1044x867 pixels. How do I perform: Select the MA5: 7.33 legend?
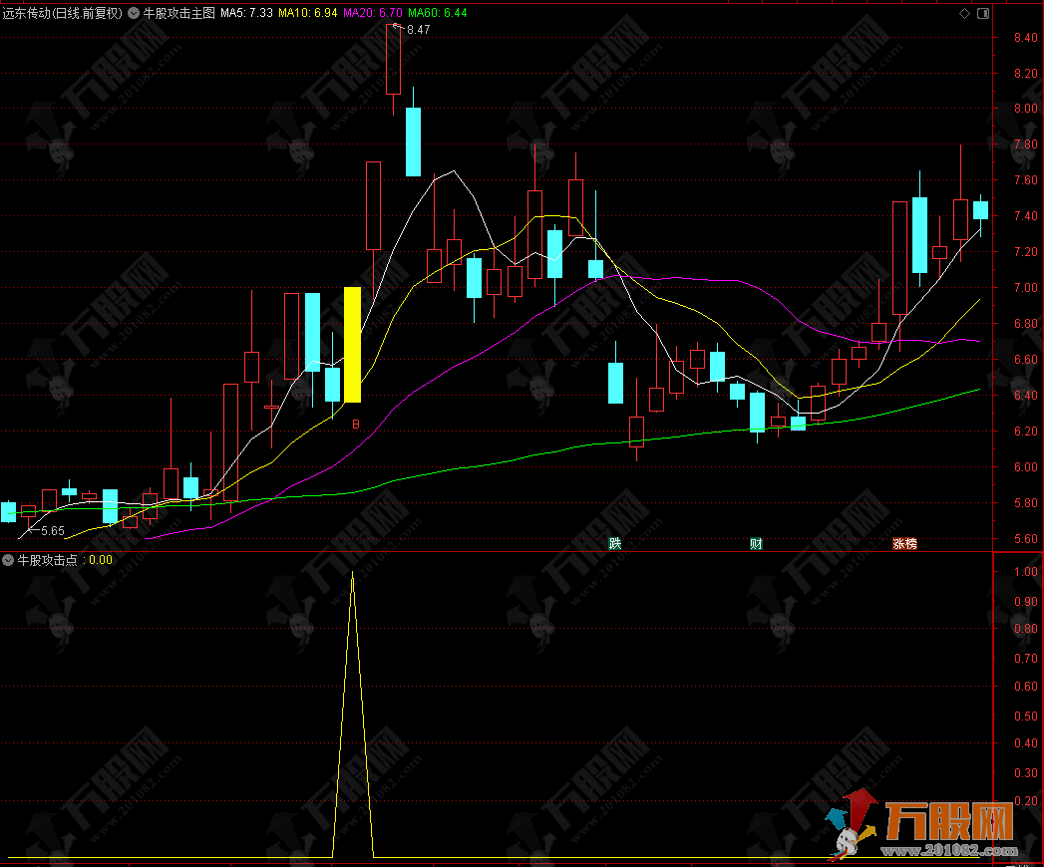click(x=246, y=13)
